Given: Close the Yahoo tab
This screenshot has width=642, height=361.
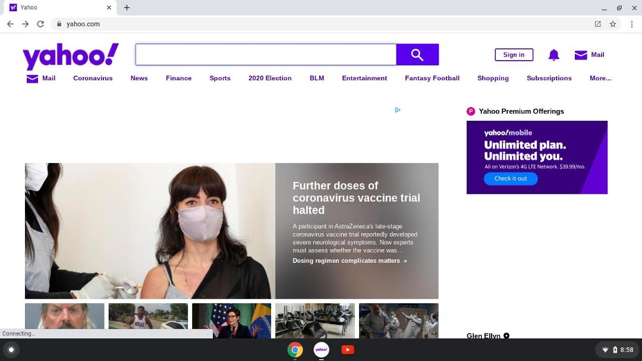Looking at the screenshot, I should click(109, 7).
